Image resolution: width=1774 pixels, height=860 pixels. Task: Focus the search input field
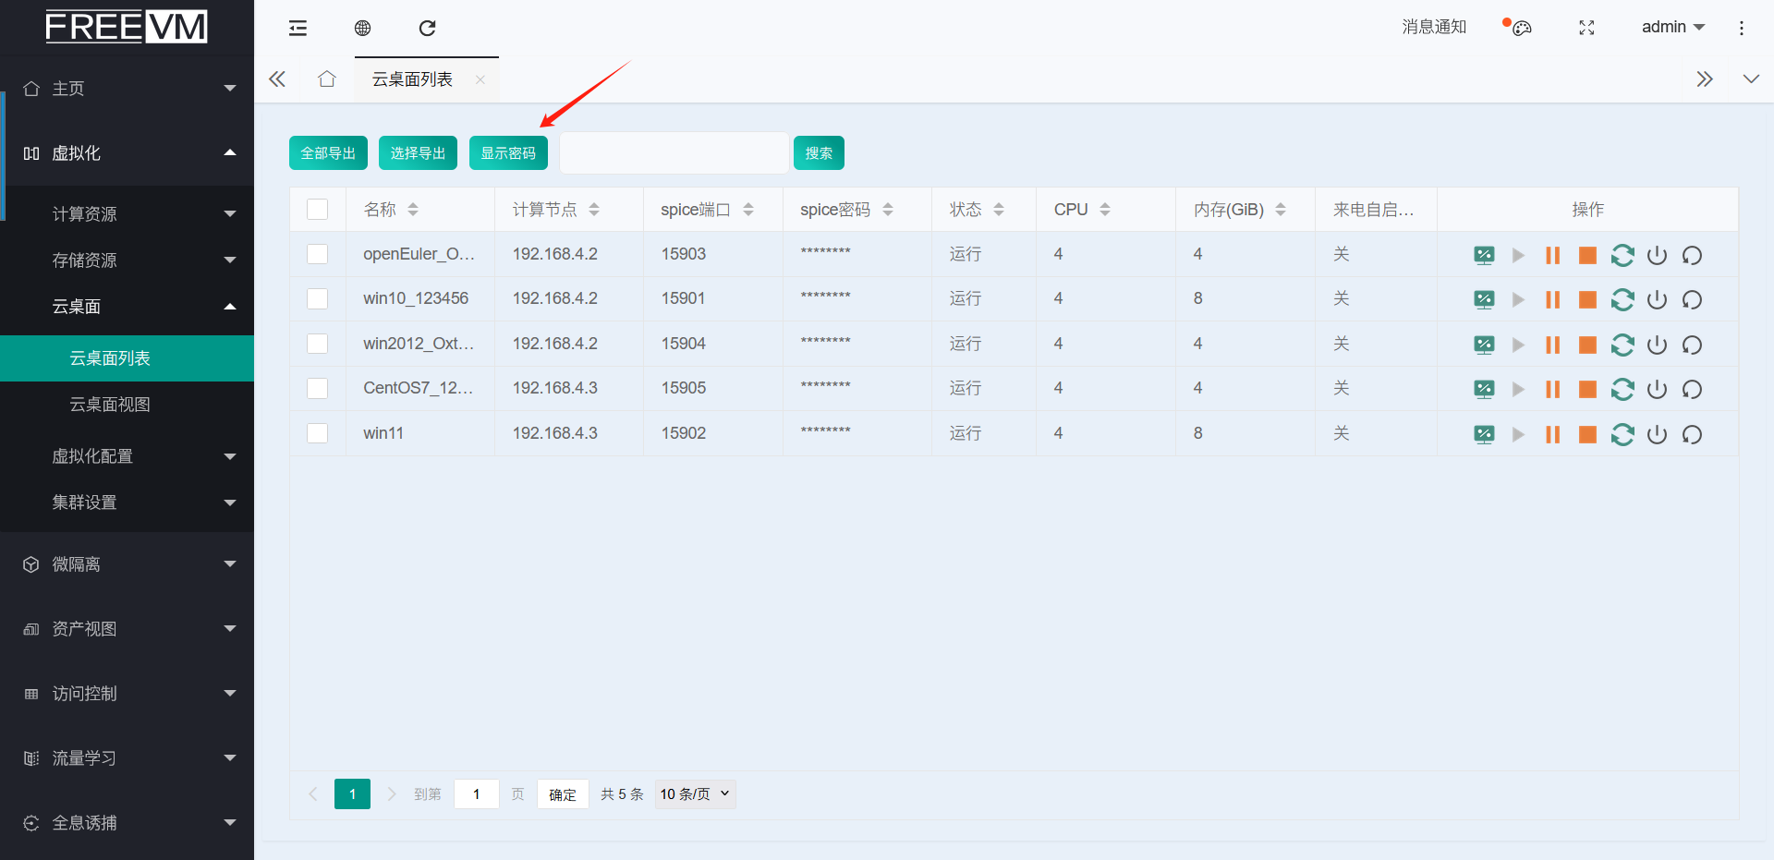(674, 153)
